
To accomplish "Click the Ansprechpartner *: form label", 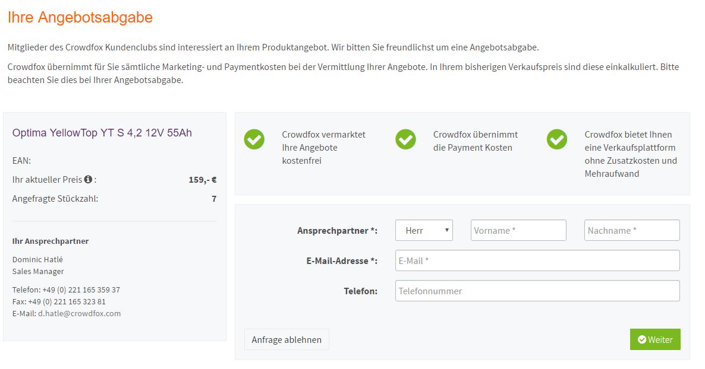I will tap(337, 230).
